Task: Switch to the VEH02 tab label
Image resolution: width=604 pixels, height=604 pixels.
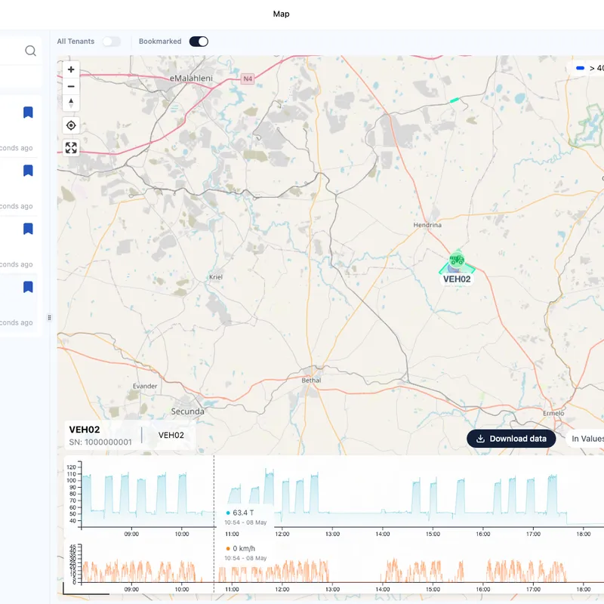Action: tap(170, 435)
